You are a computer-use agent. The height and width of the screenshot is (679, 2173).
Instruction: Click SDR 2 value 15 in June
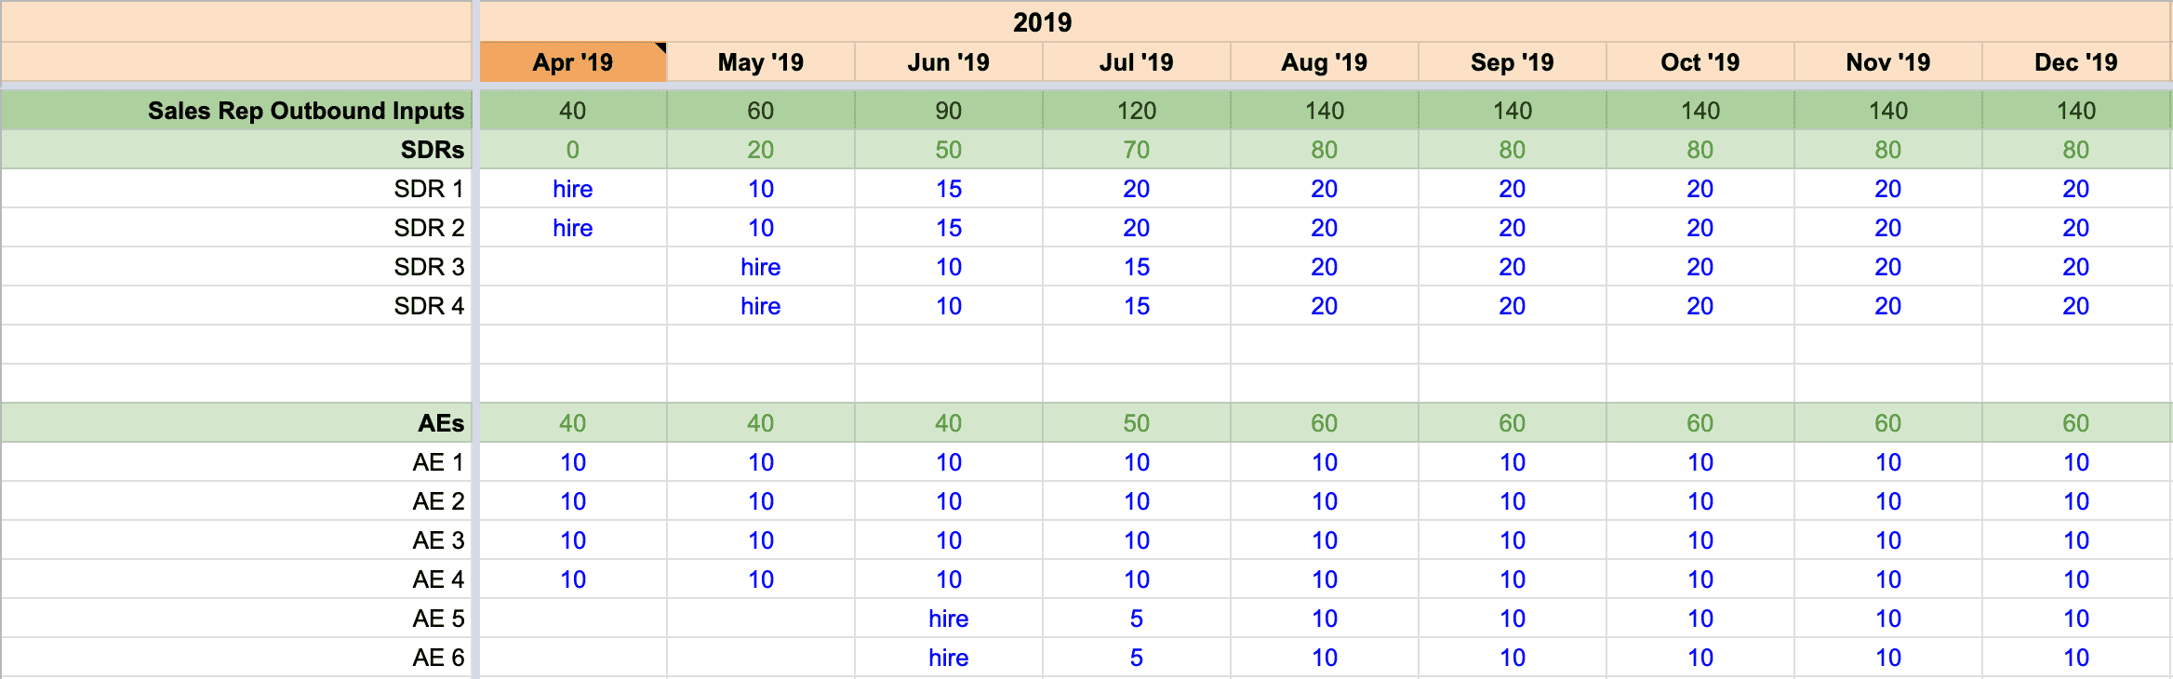[x=948, y=228]
